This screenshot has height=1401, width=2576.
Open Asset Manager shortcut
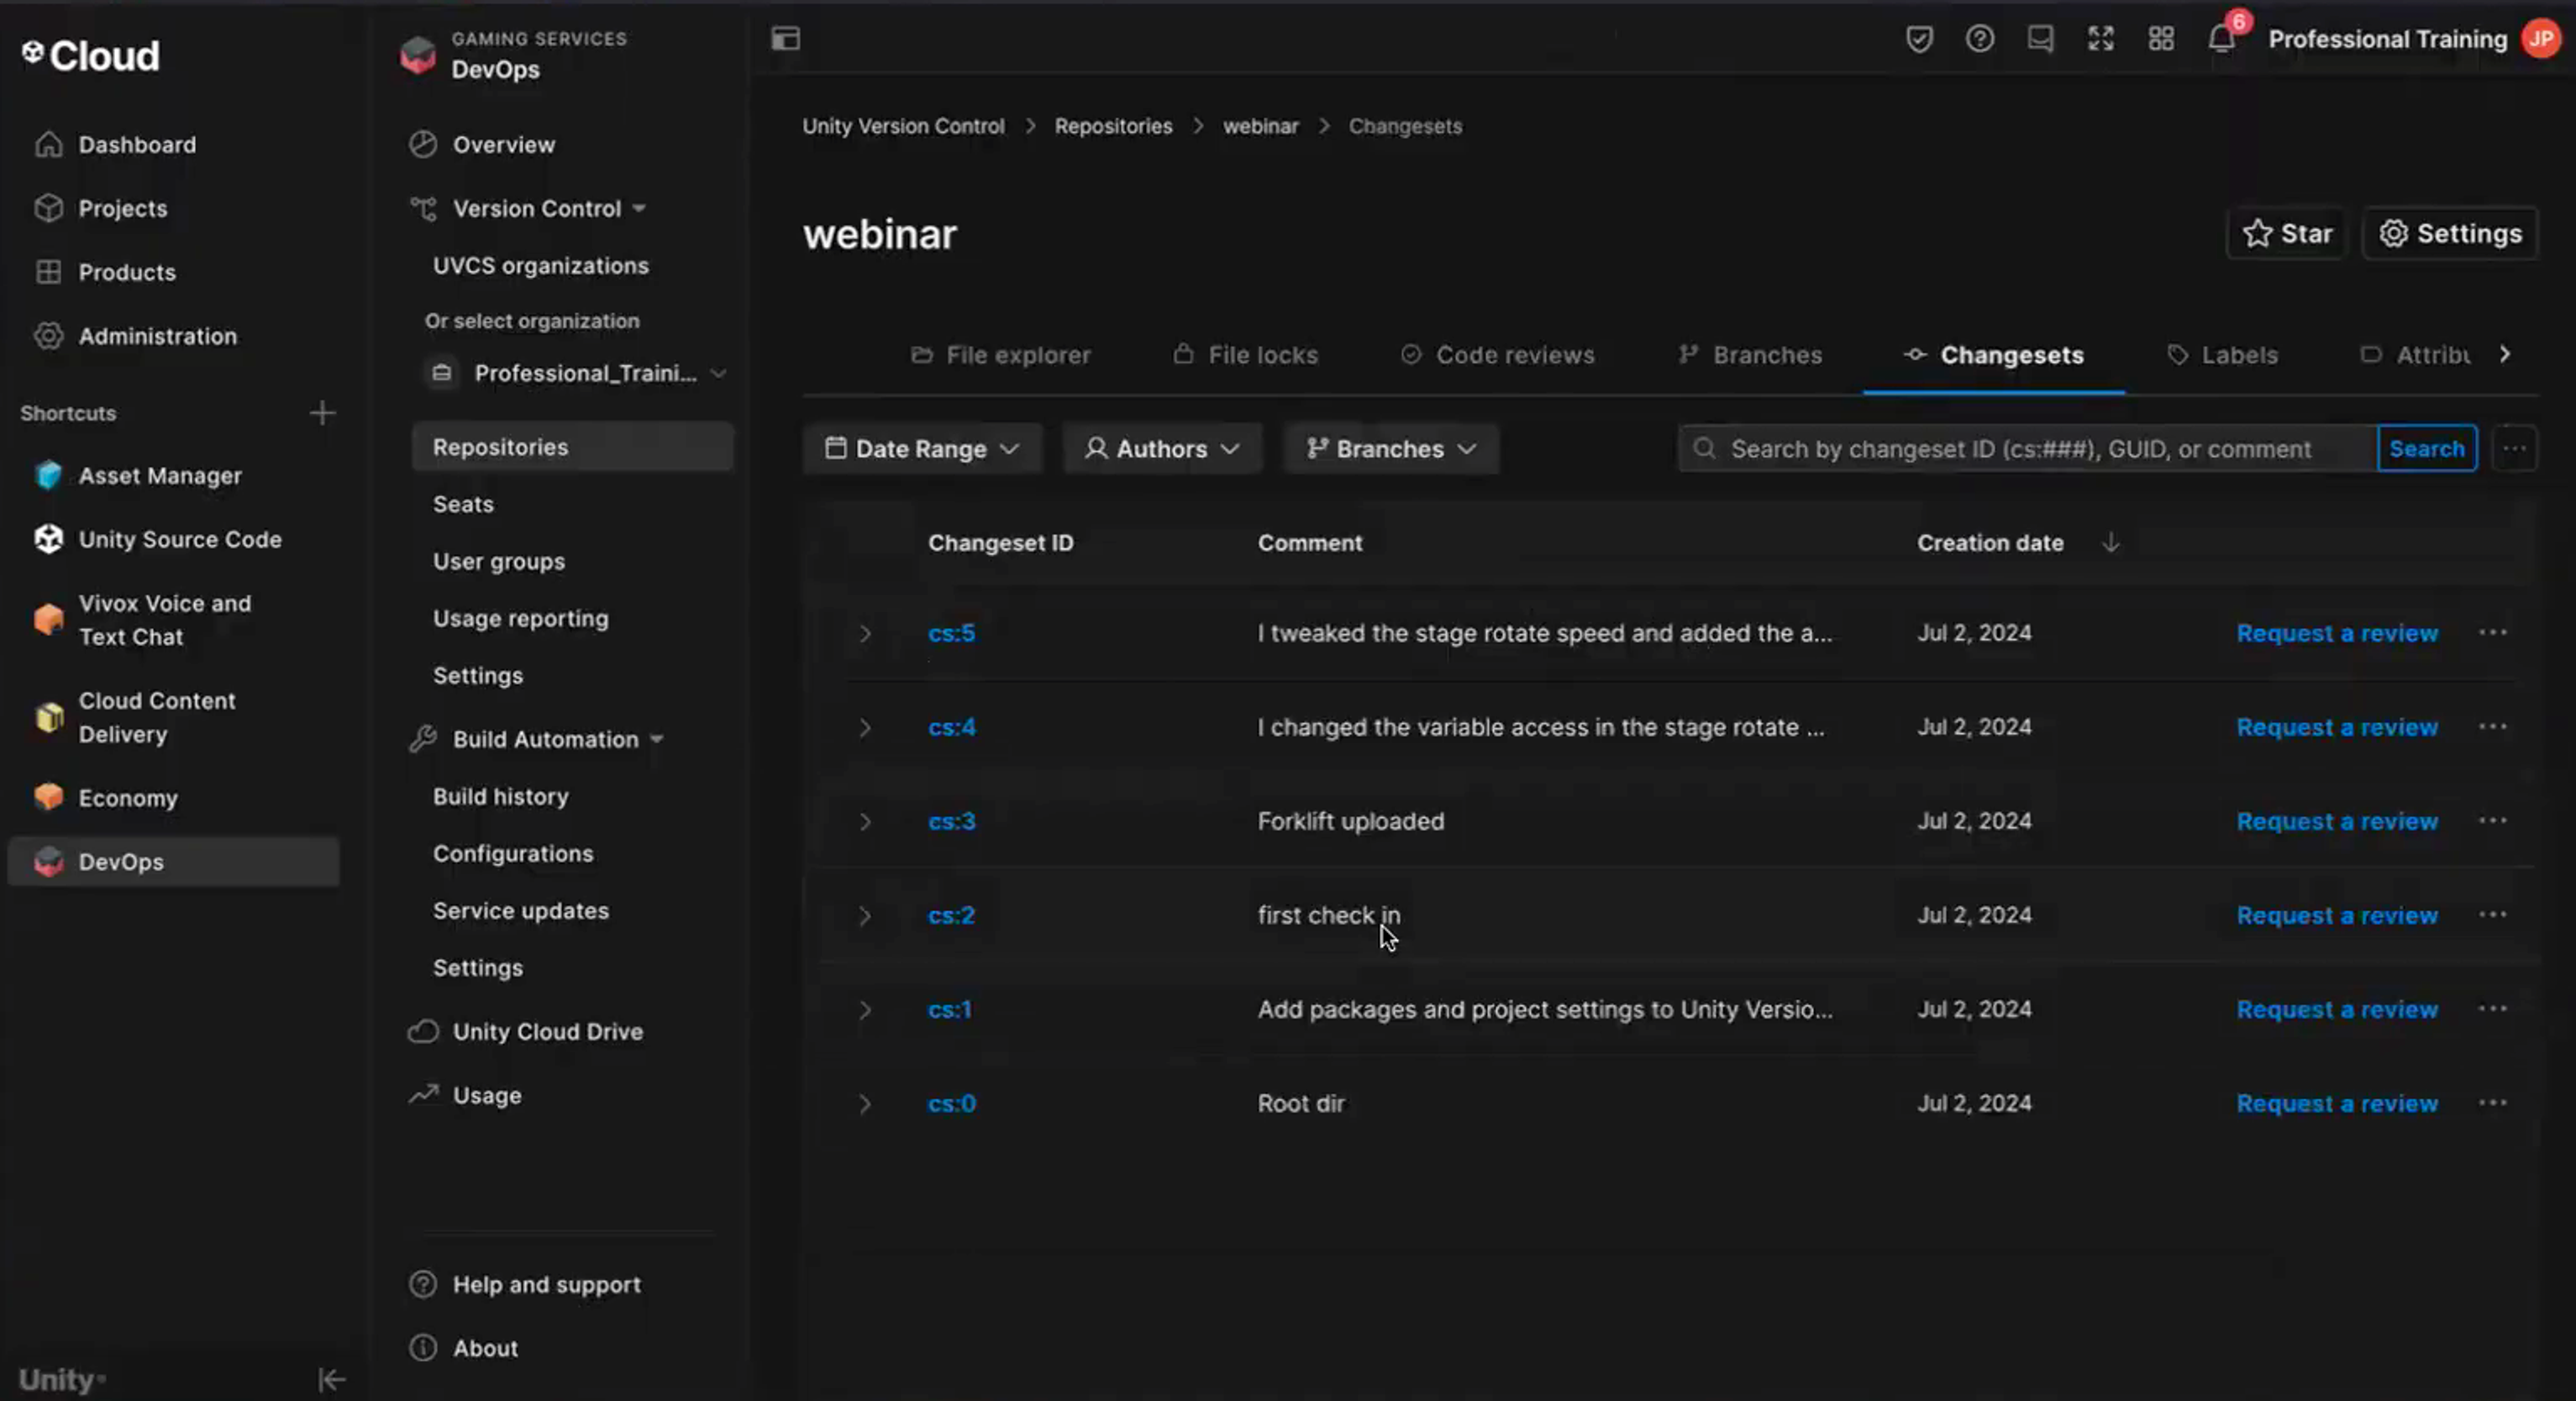point(160,476)
